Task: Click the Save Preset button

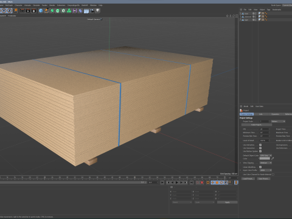Action: (263, 179)
